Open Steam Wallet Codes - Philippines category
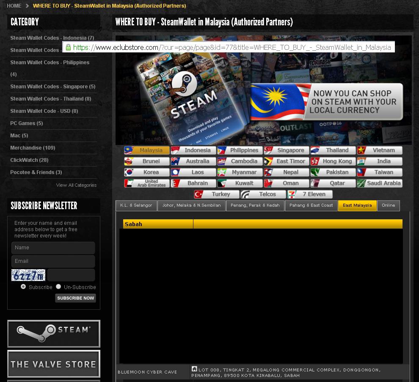 click(x=50, y=68)
